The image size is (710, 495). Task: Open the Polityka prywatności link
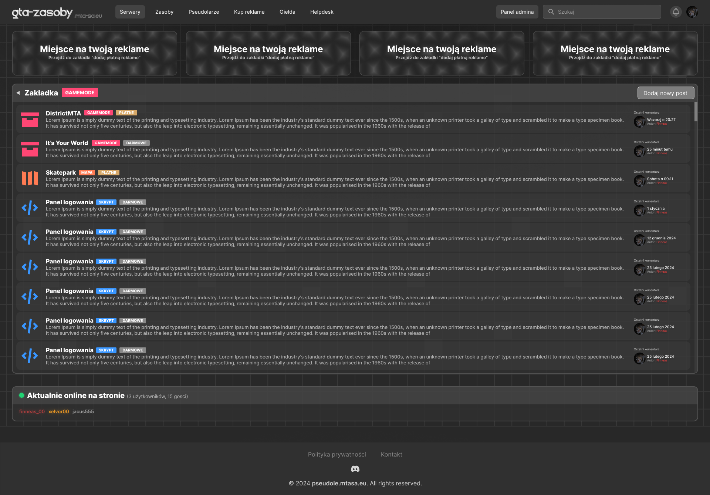337,454
